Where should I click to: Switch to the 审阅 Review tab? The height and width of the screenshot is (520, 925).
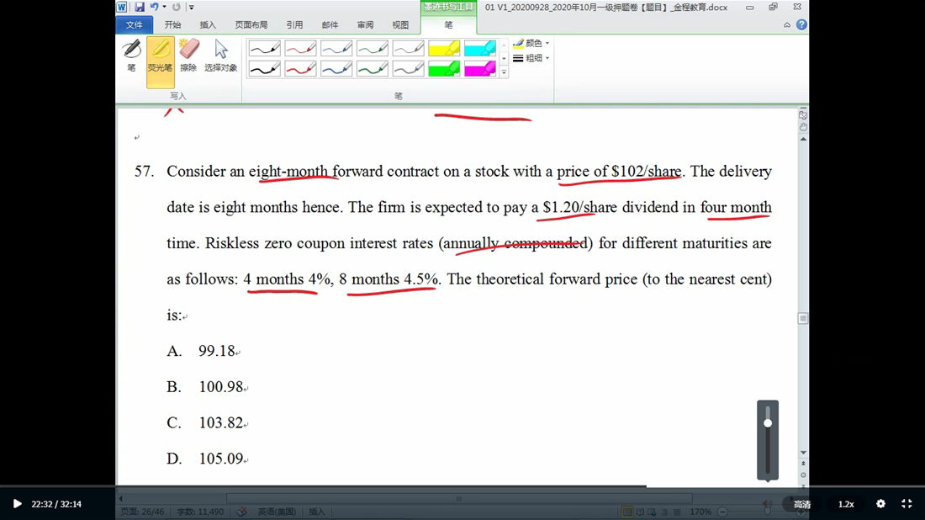click(365, 24)
